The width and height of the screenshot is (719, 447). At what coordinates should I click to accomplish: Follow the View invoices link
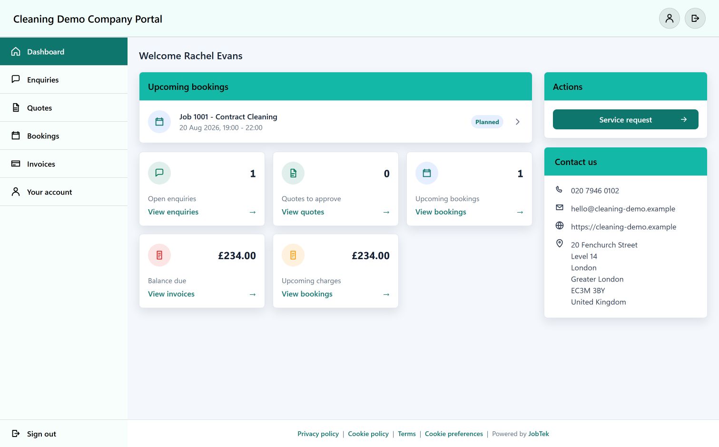point(171,294)
